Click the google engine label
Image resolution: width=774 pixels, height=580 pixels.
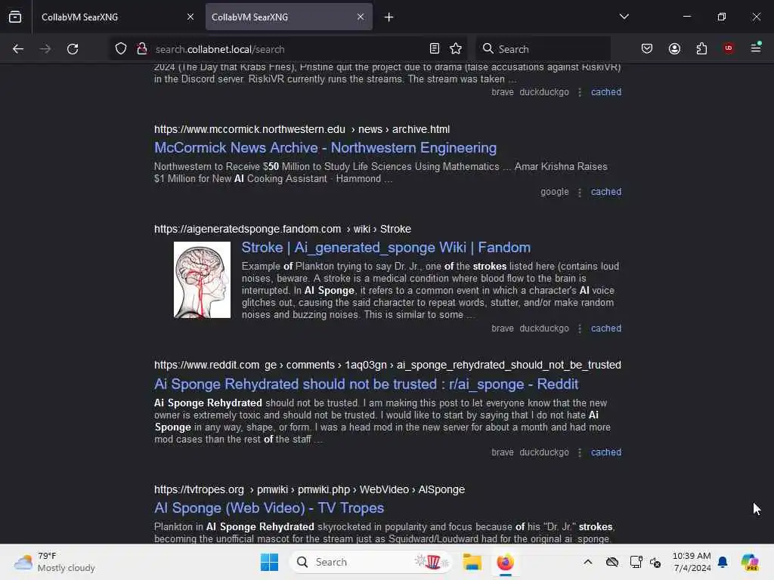point(554,192)
